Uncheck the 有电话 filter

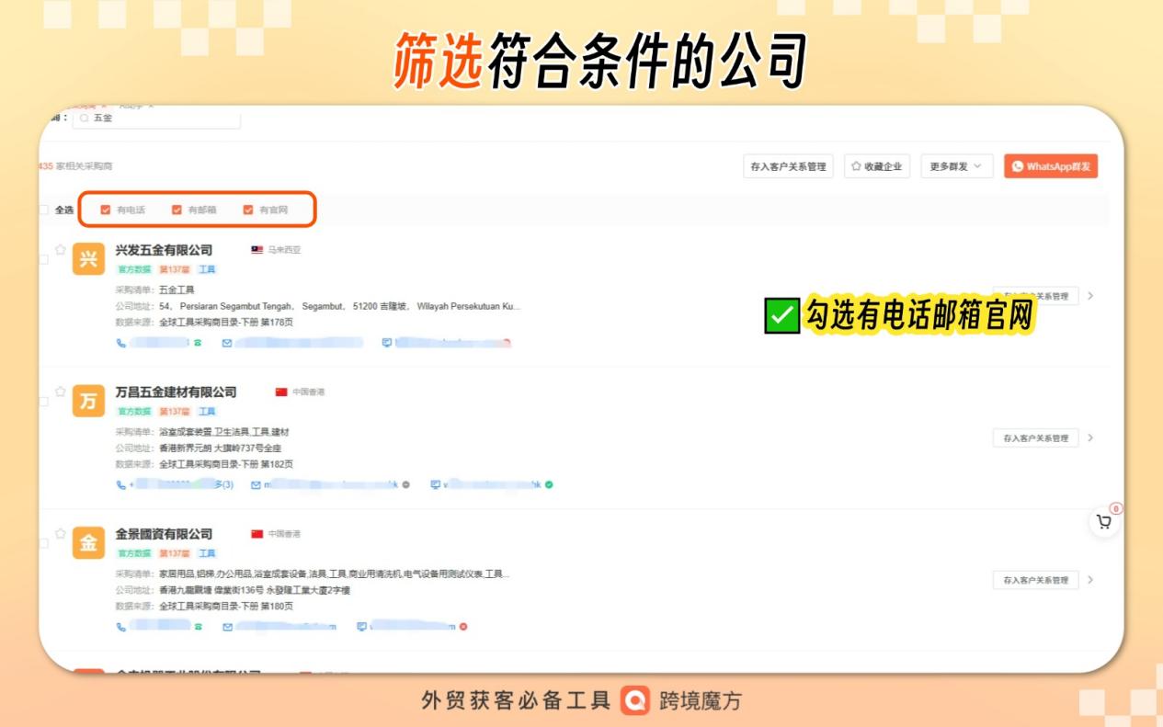(106, 210)
